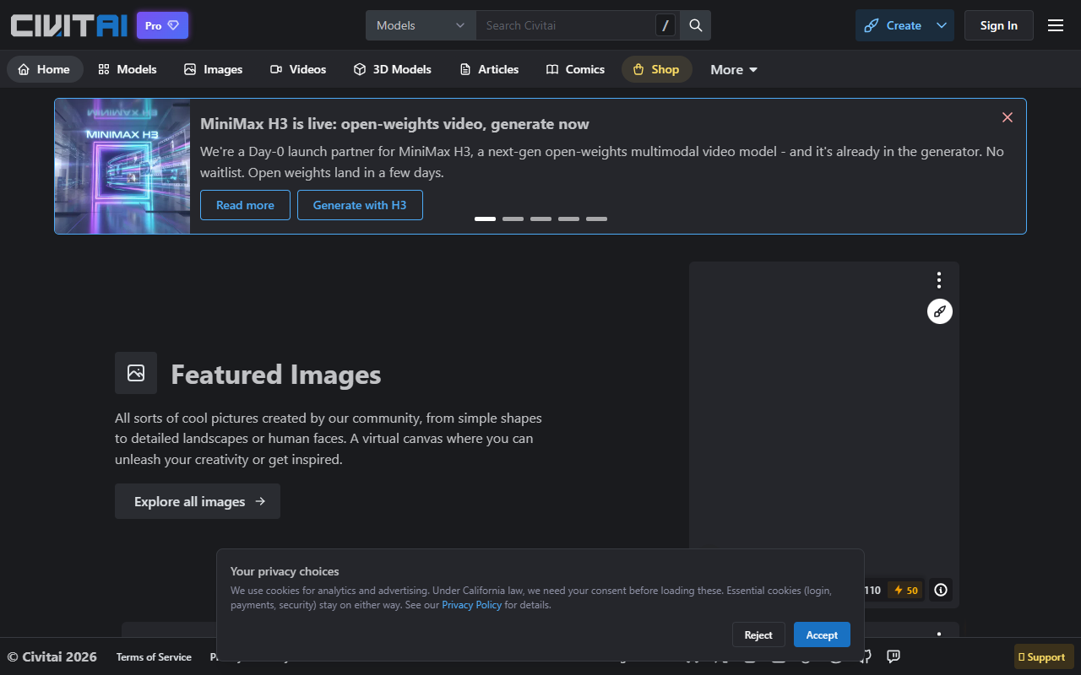Expand the Create button dropdown arrow
This screenshot has width=1081, height=675.
point(942,25)
